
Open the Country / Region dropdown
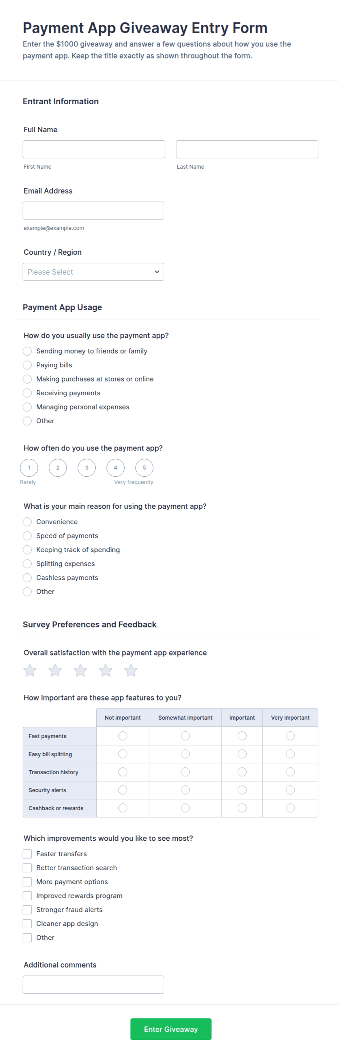click(x=93, y=272)
